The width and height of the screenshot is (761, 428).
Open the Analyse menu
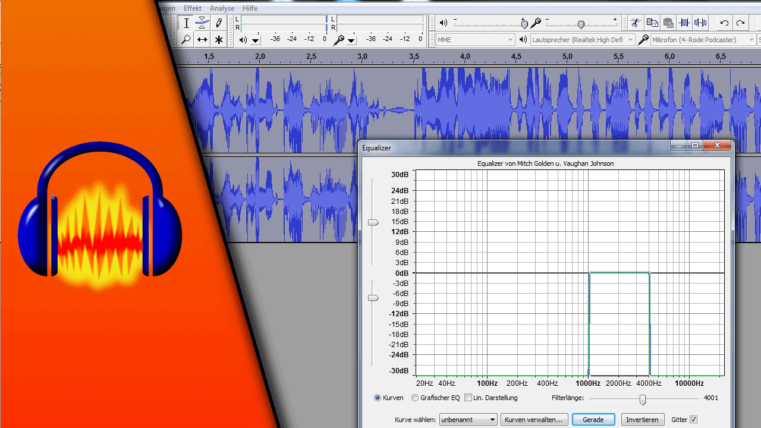(x=222, y=8)
